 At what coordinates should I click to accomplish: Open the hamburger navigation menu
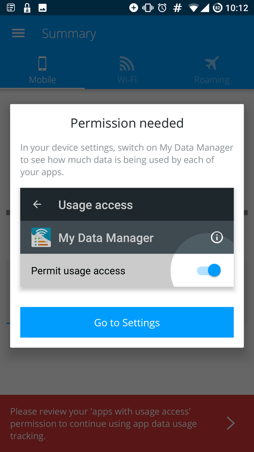(x=18, y=33)
